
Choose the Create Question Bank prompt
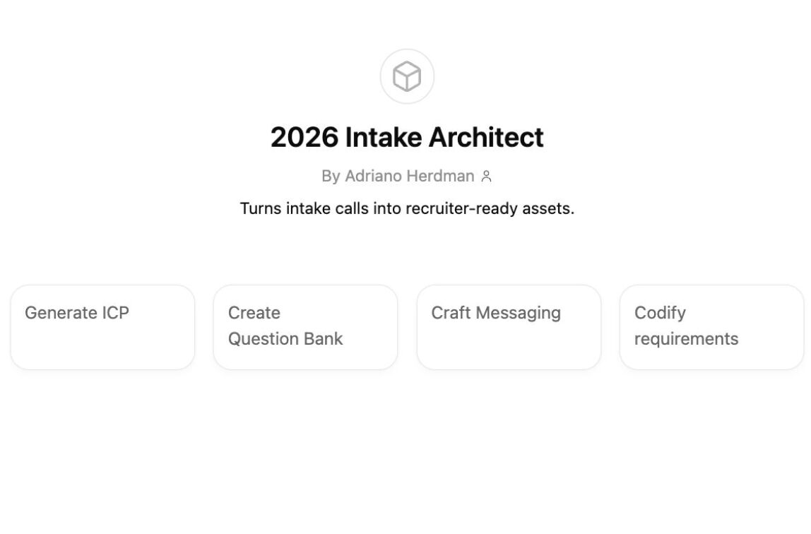(305, 327)
